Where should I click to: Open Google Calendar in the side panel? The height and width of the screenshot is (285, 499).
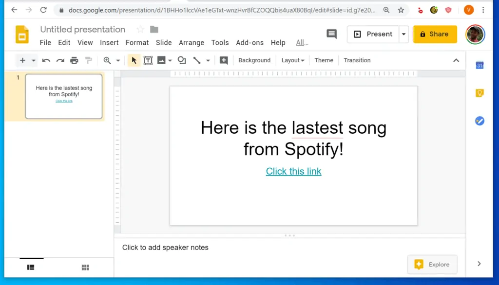coord(480,65)
